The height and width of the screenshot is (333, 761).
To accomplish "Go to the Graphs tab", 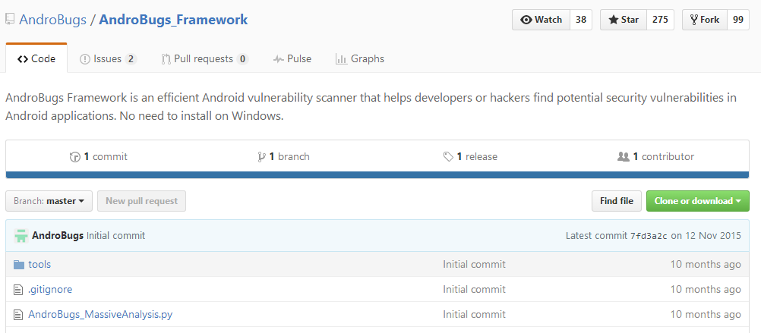I will pyautogui.click(x=360, y=59).
